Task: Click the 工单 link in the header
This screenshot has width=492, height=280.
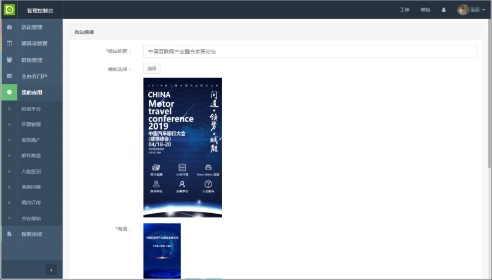Action: pyautogui.click(x=404, y=10)
